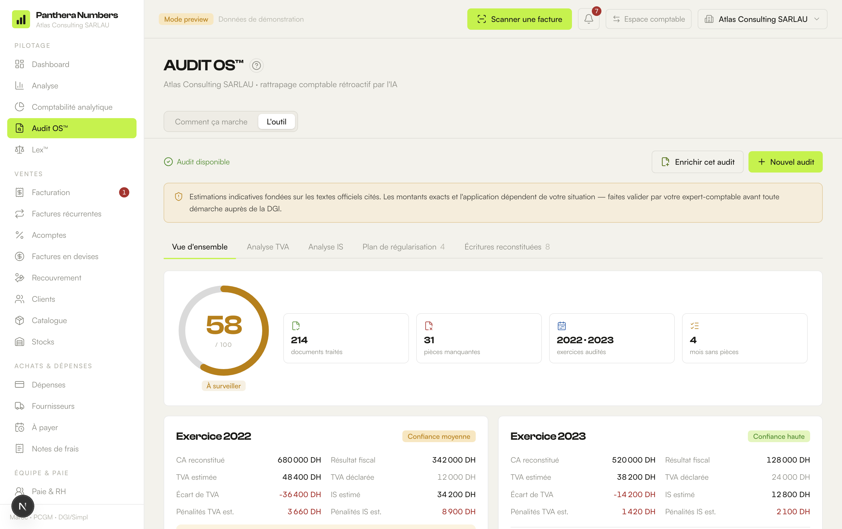The width and height of the screenshot is (842, 529).
Task: Click the Dépenses card icon
Action: coord(20,385)
